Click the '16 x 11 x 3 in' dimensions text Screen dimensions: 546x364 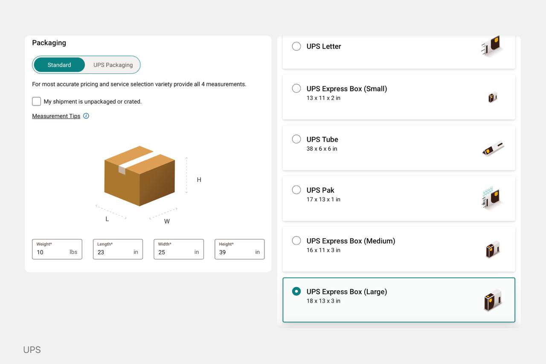(323, 250)
